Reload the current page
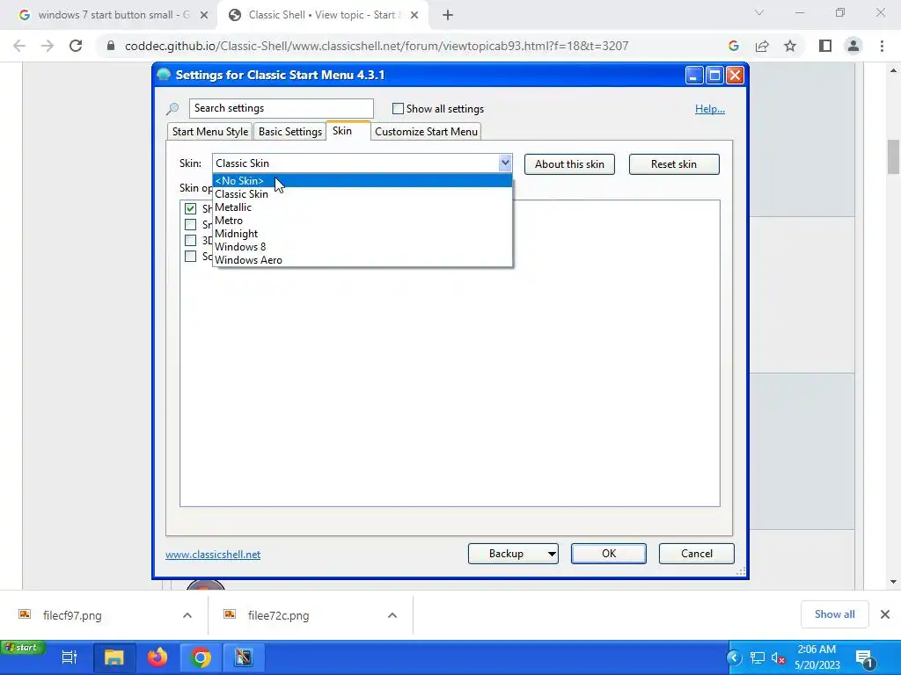901x675 pixels. point(76,46)
